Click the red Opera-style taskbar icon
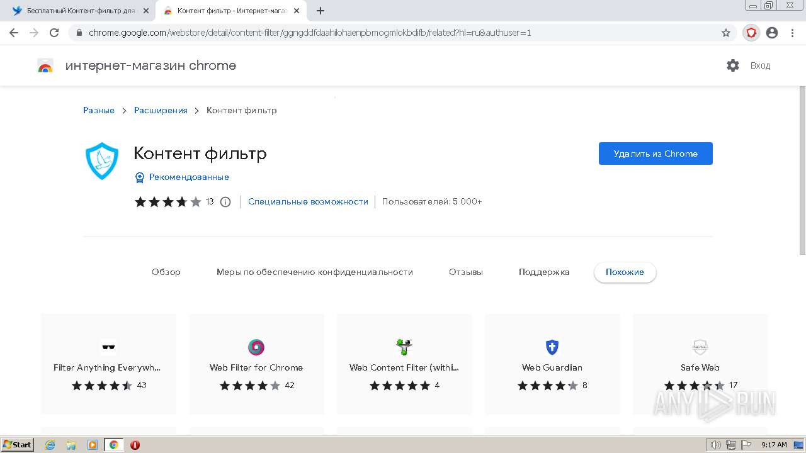 click(x=135, y=445)
